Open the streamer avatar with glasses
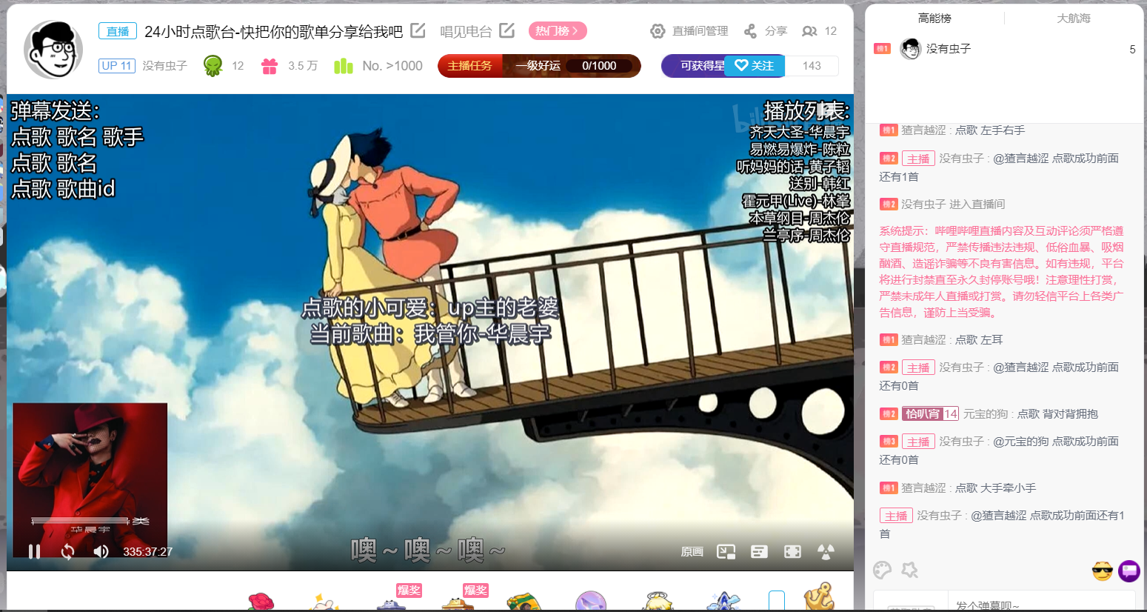The width and height of the screenshot is (1147, 612). [53, 50]
